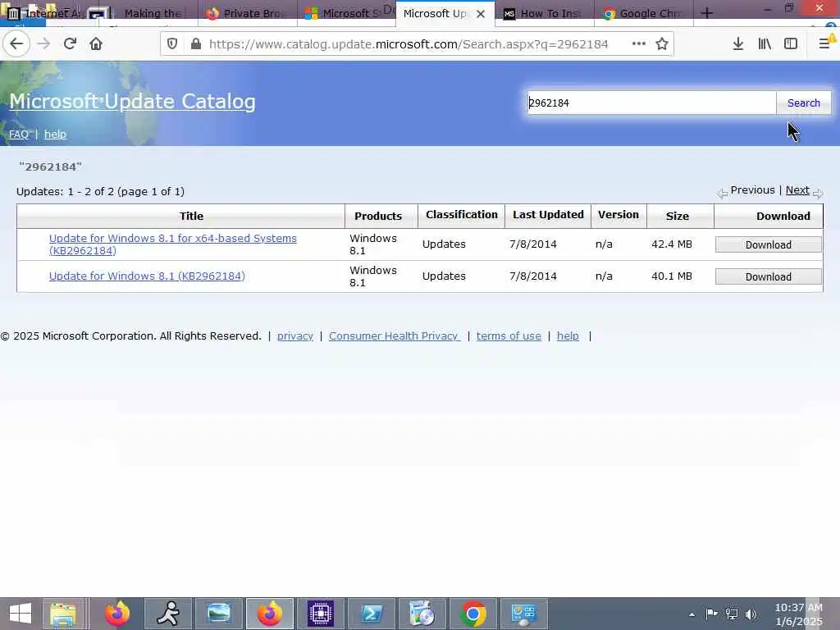Open the Windows Start menu

coord(20,614)
